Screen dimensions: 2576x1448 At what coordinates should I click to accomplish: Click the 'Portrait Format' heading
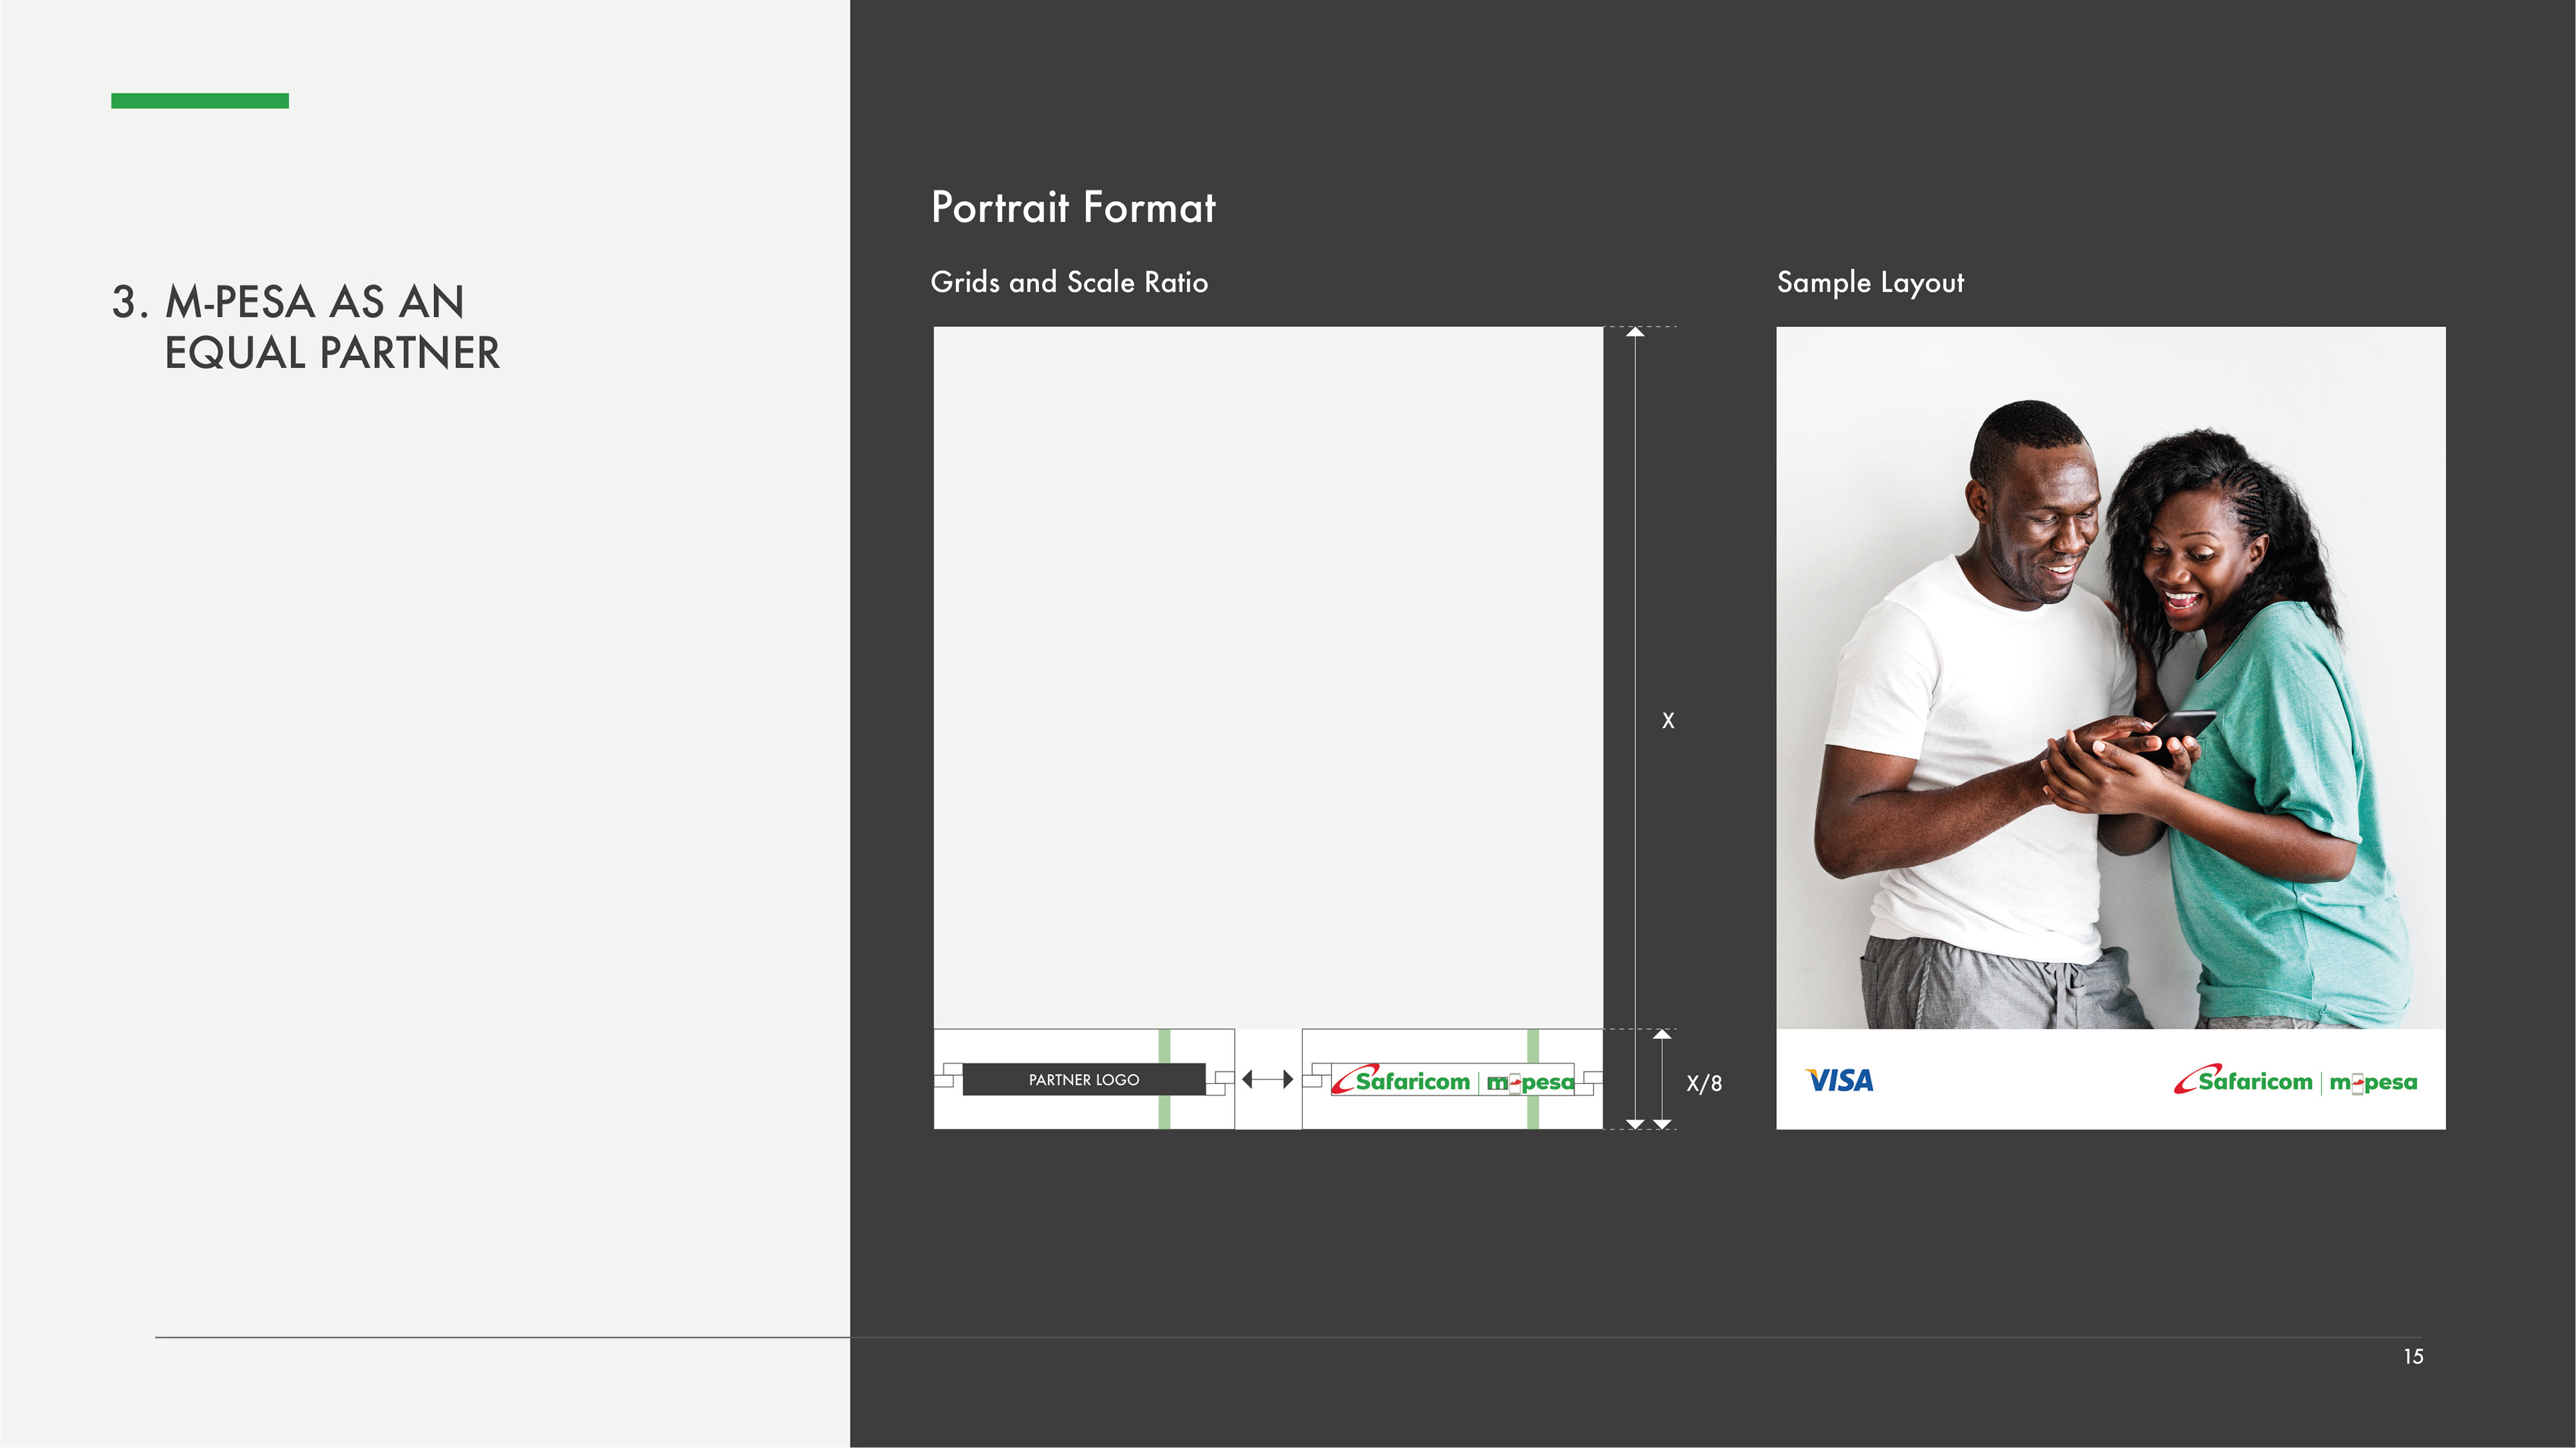1073,208
